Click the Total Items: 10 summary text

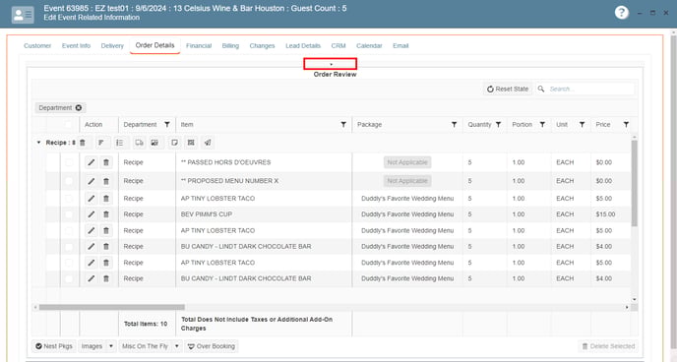tap(146, 324)
